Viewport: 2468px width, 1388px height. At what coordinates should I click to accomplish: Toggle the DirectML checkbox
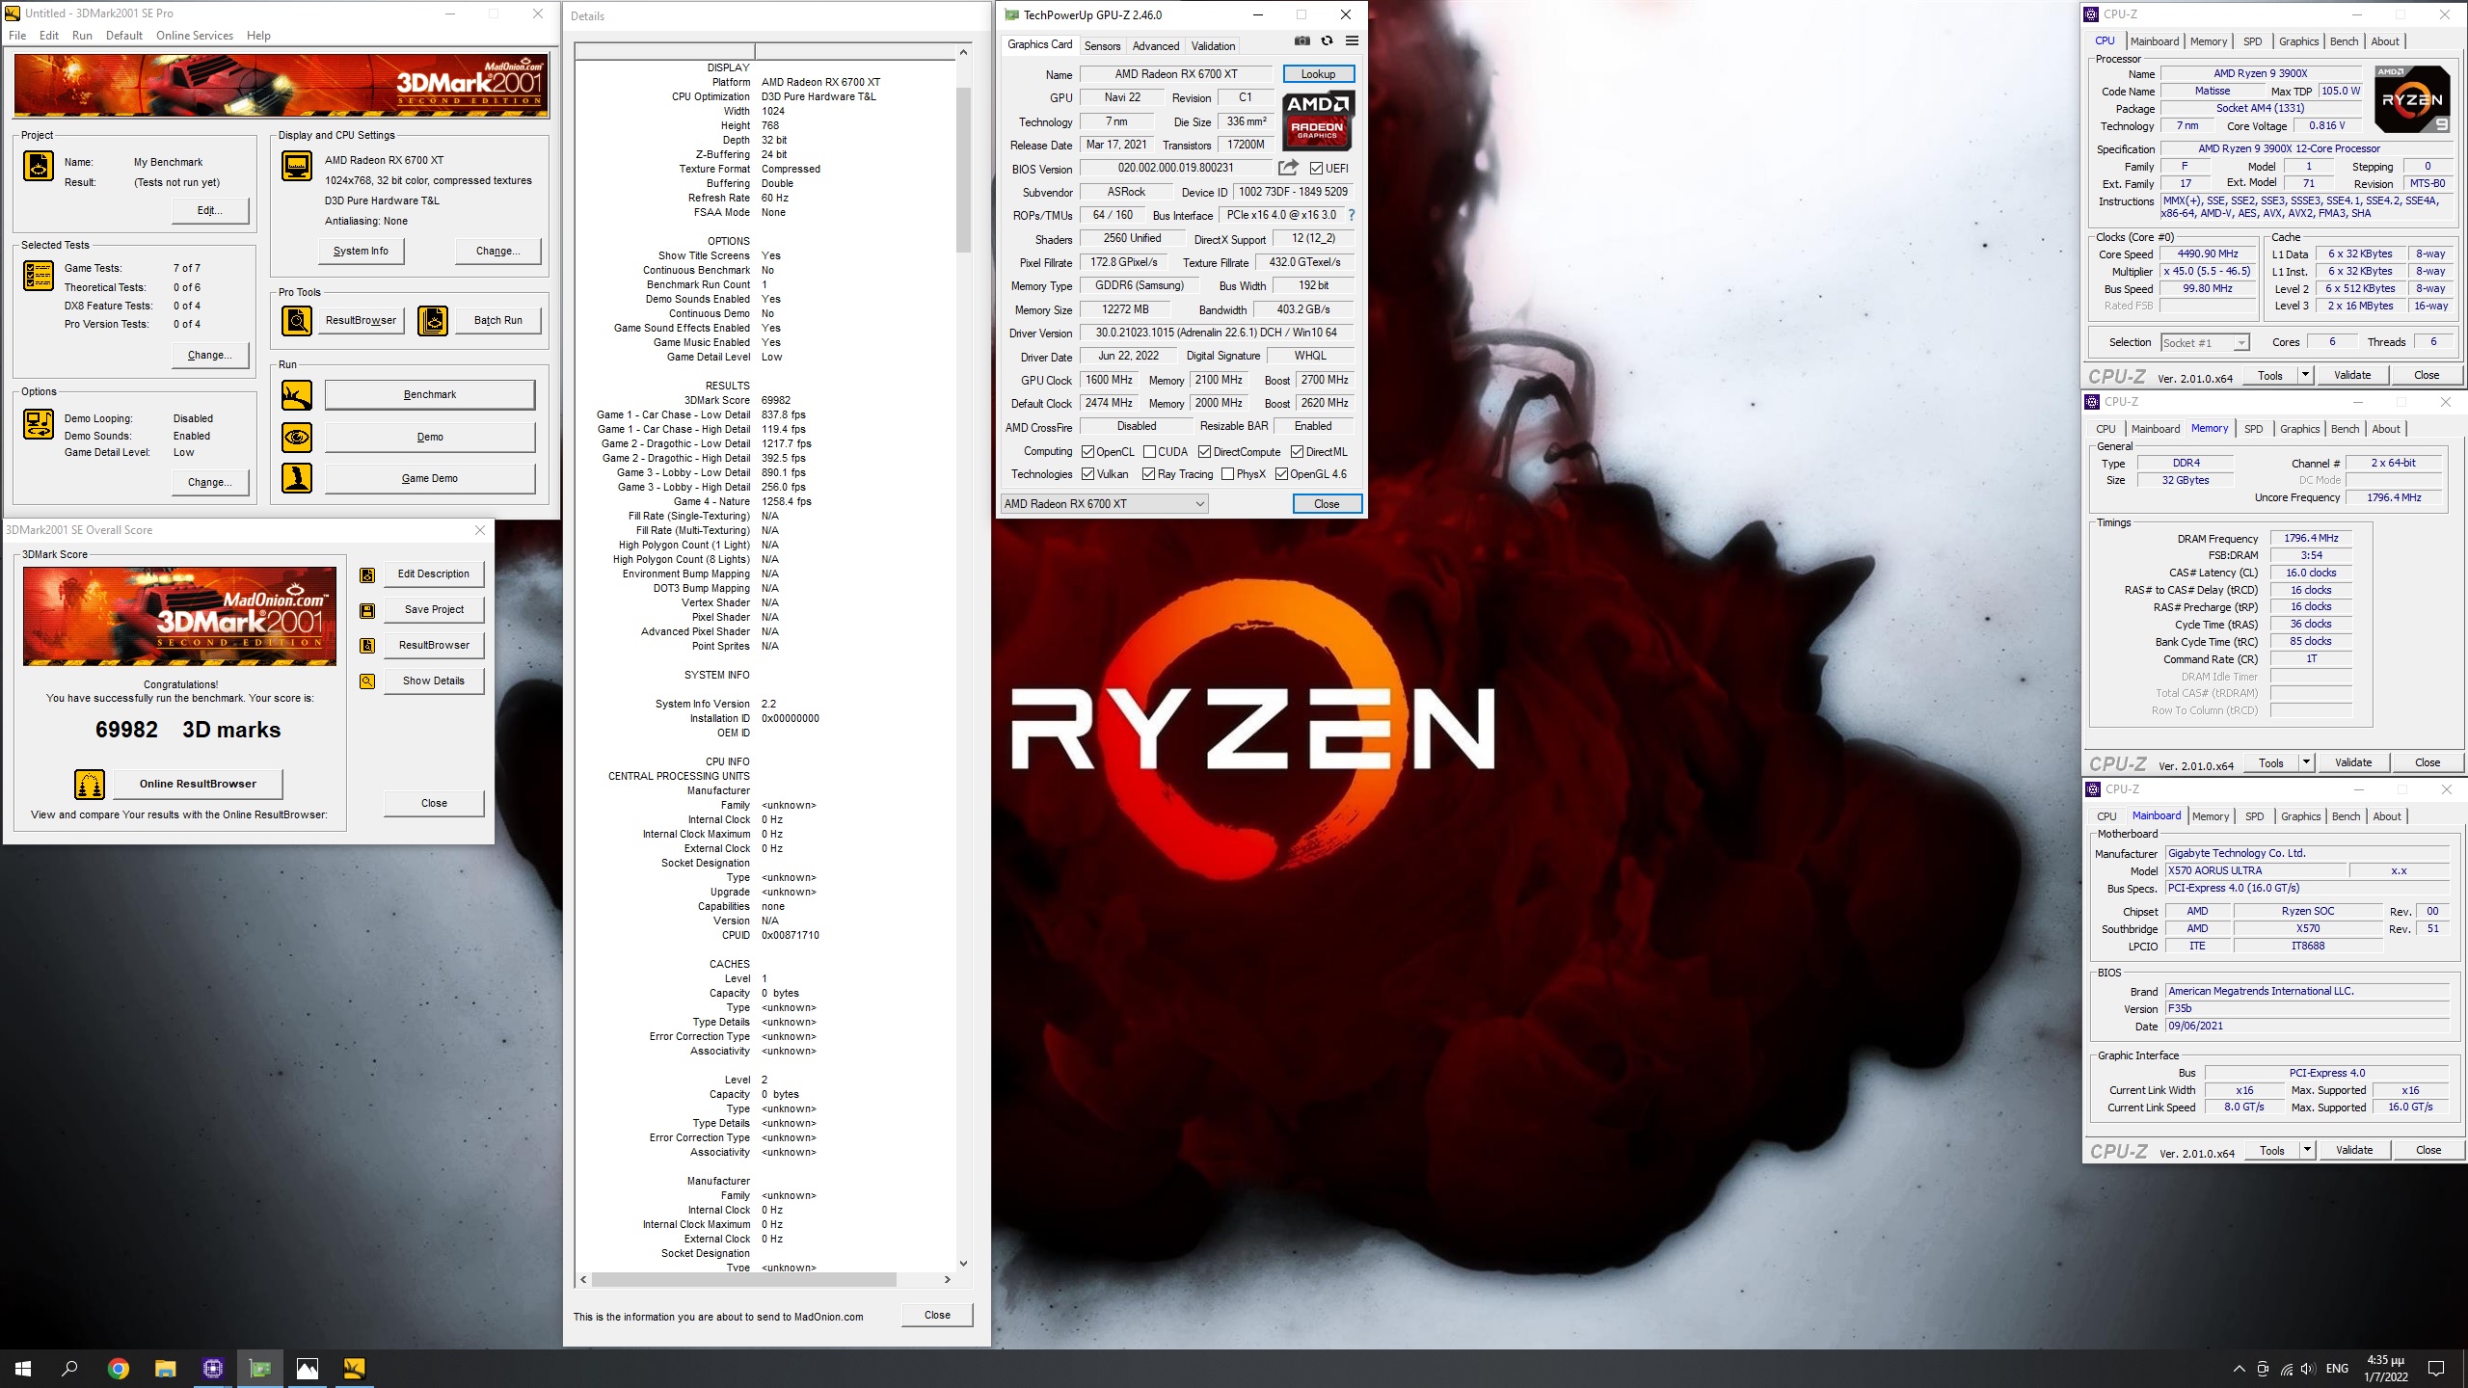pyautogui.click(x=1298, y=452)
